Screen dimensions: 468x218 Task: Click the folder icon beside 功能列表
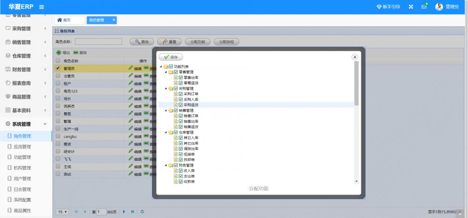tap(166, 66)
